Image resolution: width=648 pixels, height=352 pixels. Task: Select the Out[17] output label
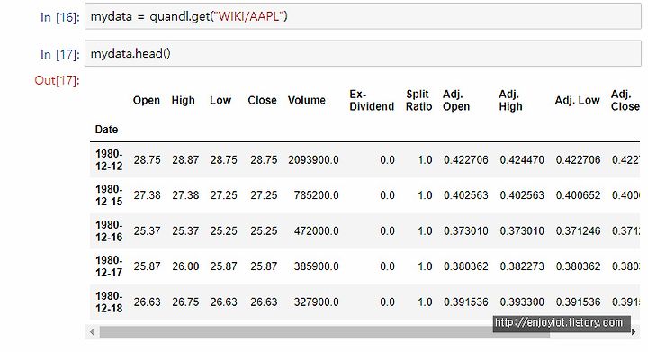[57, 80]
